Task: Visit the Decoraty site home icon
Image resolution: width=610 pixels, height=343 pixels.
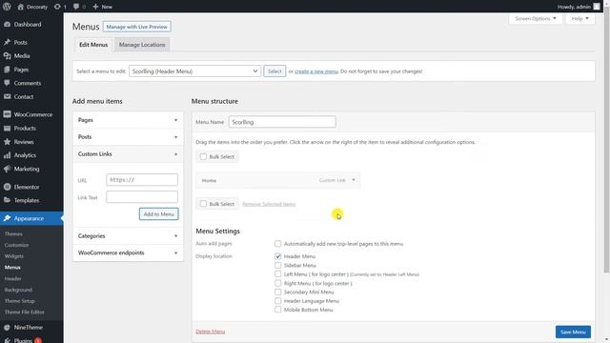Action: pyautogui.click(x=21, y=7)
